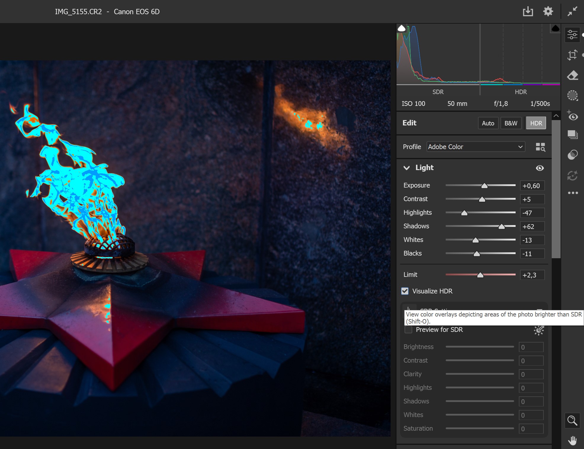The width and height of the screenshot is (584, 449).
Task: Collapse the Light section
Action: click(x=407, y=168)
